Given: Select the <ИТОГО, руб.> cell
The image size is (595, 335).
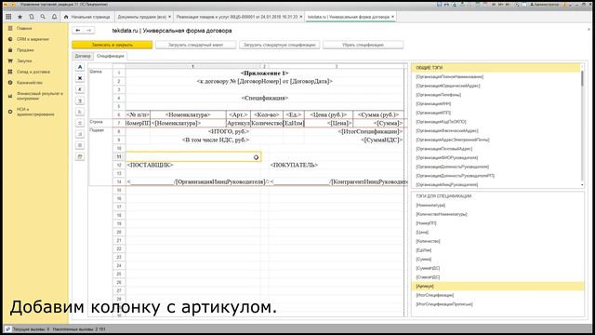Looking at the screenshot, I should click(229, 131).
